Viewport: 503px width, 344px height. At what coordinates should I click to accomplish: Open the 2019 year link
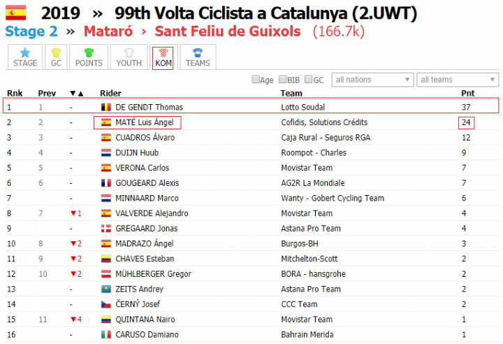pos(60,13)
